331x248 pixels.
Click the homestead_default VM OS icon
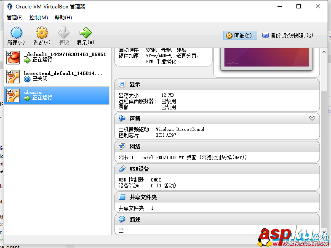click(13, 76)
